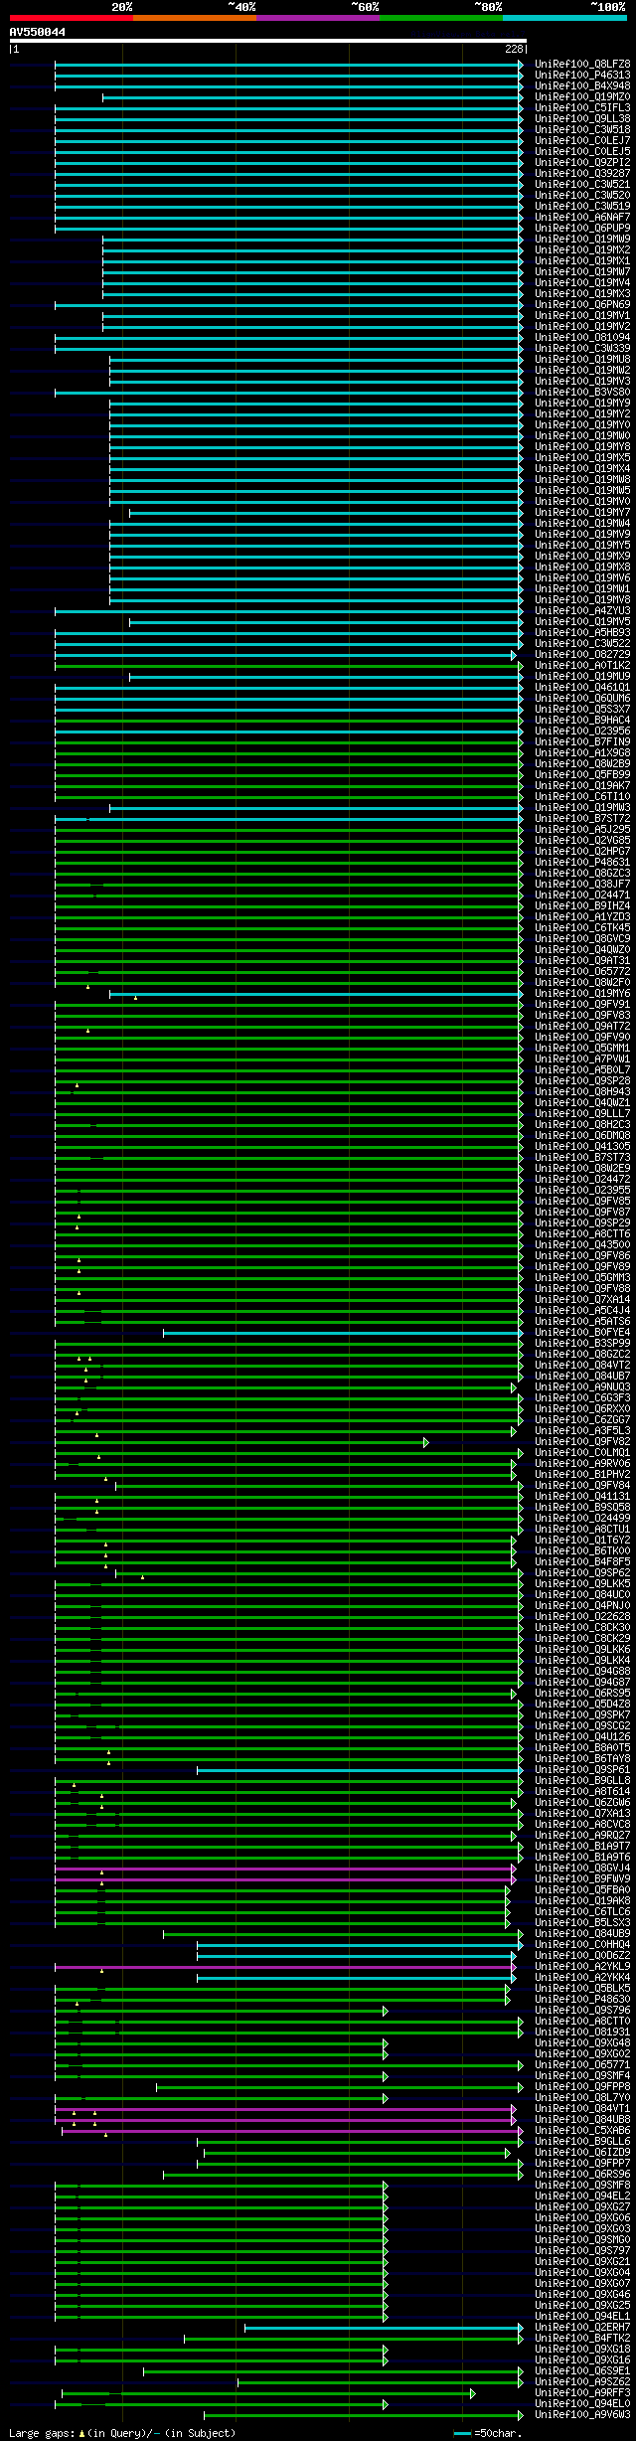Screen dimensions: 636x2441
Task: Open hit UniRef100_P46313
Action: 582,76
